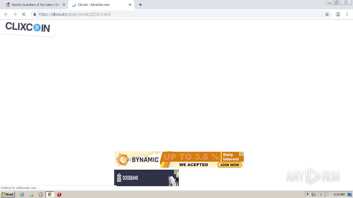
Task: Switch to the Nonton Guardians of the Galaxy tab
Action: (34, 5)
